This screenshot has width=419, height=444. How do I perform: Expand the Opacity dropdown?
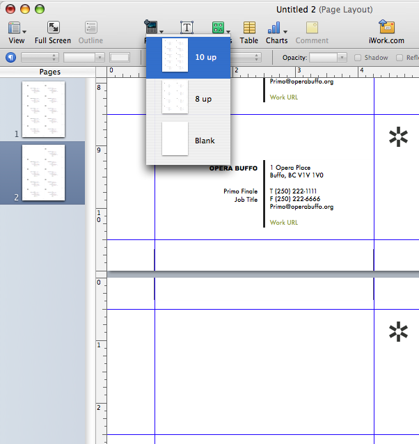click(327, 57)
